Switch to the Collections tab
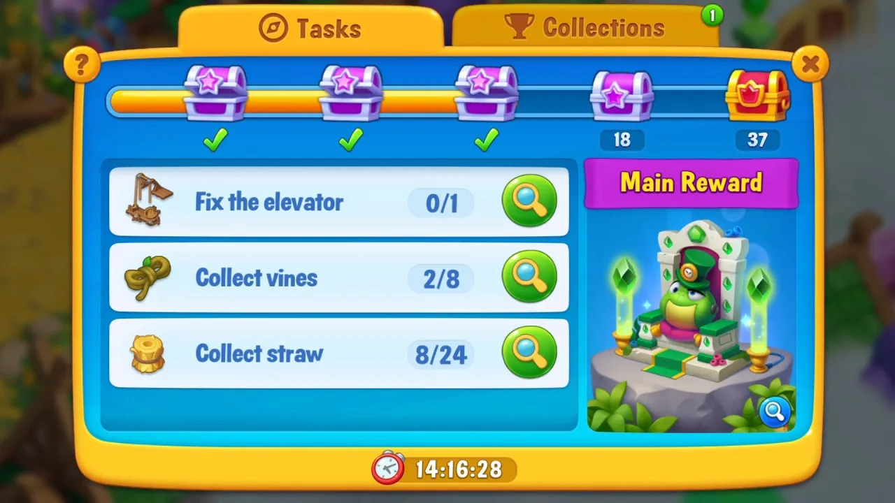895x503 pixels. (585, 27)
